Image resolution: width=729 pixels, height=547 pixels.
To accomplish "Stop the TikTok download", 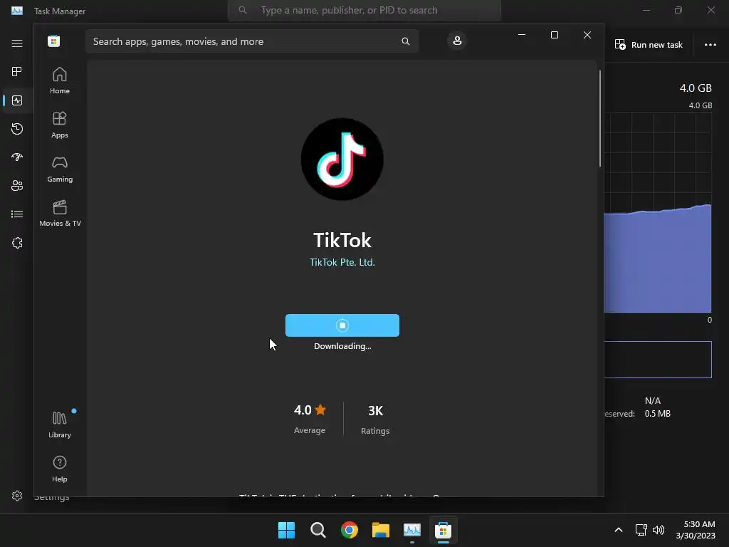I will tap(342, 325).
